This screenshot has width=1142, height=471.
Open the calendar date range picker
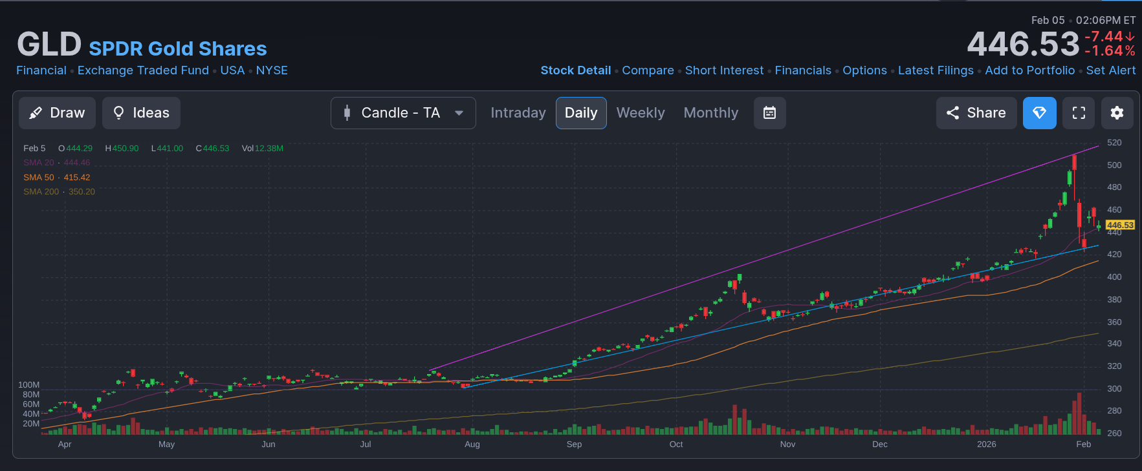tap(769, 113)
